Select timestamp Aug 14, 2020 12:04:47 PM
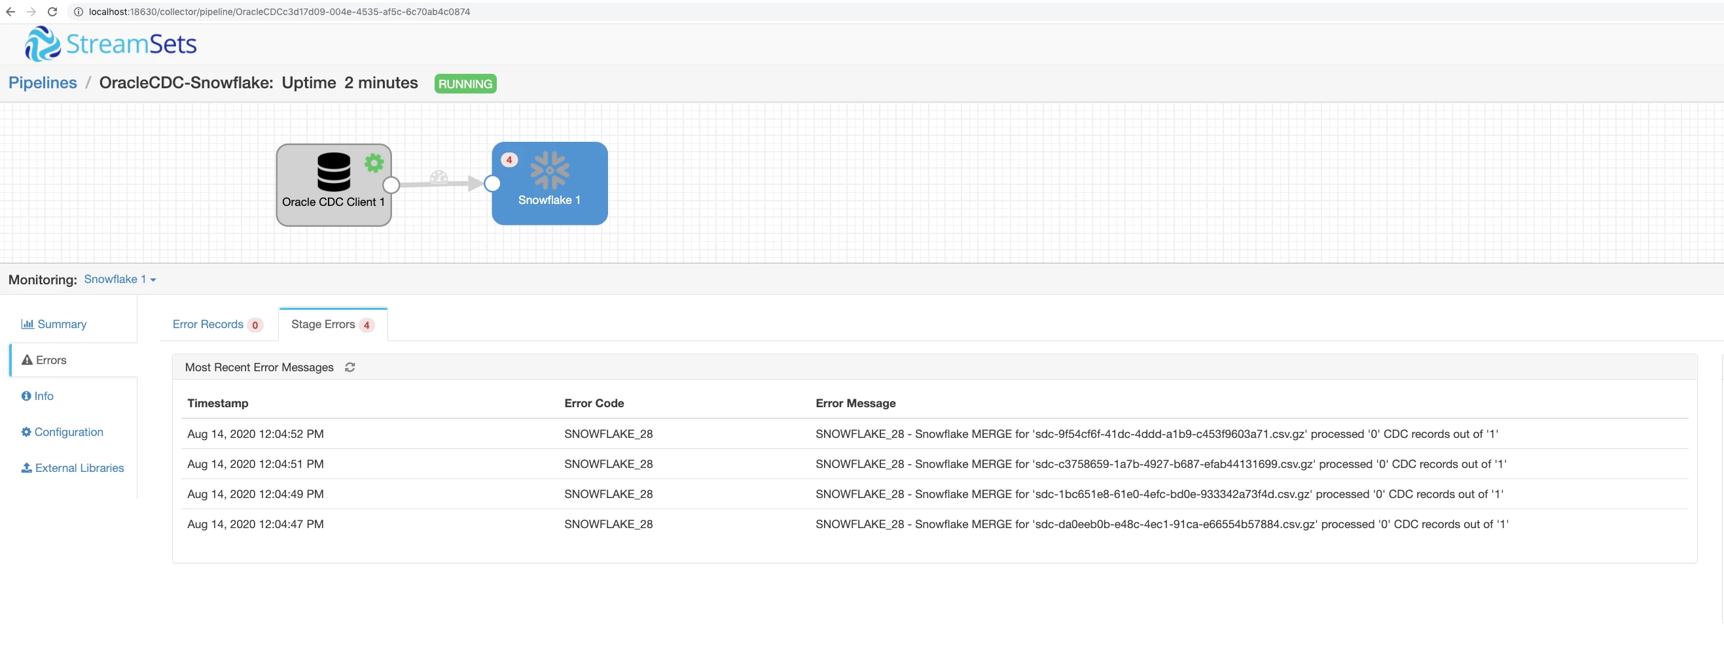1724x668 pixels. [256, 524]
